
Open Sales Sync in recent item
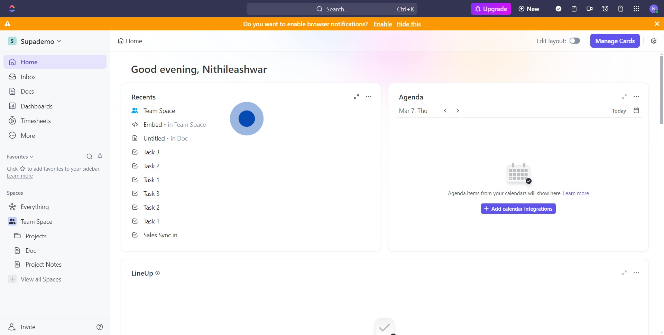coord(155,235)
